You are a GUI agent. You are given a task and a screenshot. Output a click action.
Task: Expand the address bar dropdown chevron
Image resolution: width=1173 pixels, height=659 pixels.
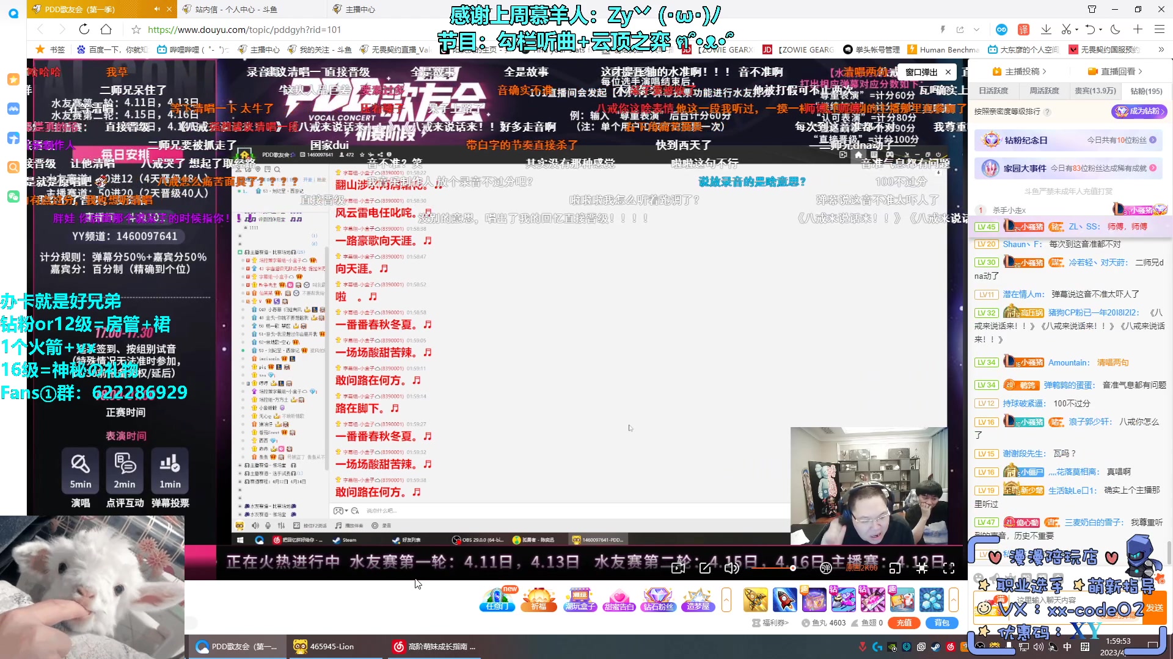click(x=976, y=29)
